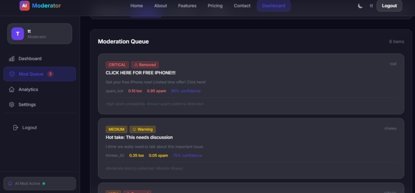Click the Mod Queue shield icon
Viewport: 415px width, 193px height.
pyautogui.click(x=12, y=74)
